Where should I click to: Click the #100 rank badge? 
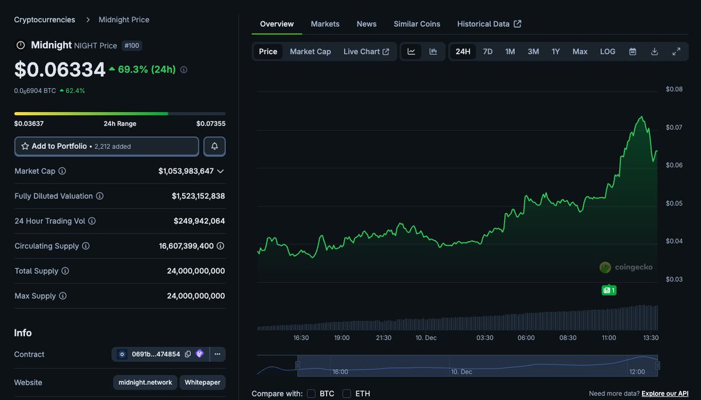pos(132,46)
